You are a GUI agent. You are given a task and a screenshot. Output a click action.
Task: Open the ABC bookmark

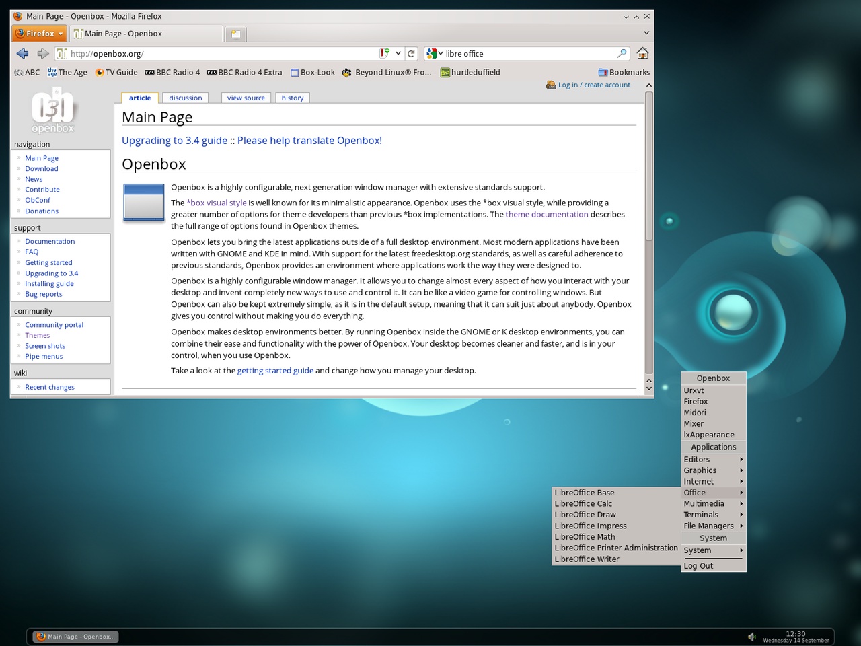pyautogui.click(x=27, y=72)
